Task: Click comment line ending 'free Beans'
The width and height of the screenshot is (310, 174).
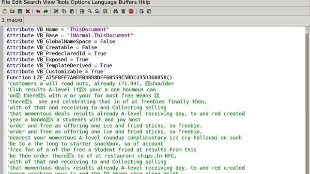Action: point(83,96)
